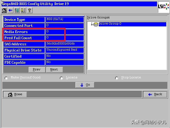Select the Locate radio button
The height and width of the screenshot is (128, 170).
coord(61,78)
